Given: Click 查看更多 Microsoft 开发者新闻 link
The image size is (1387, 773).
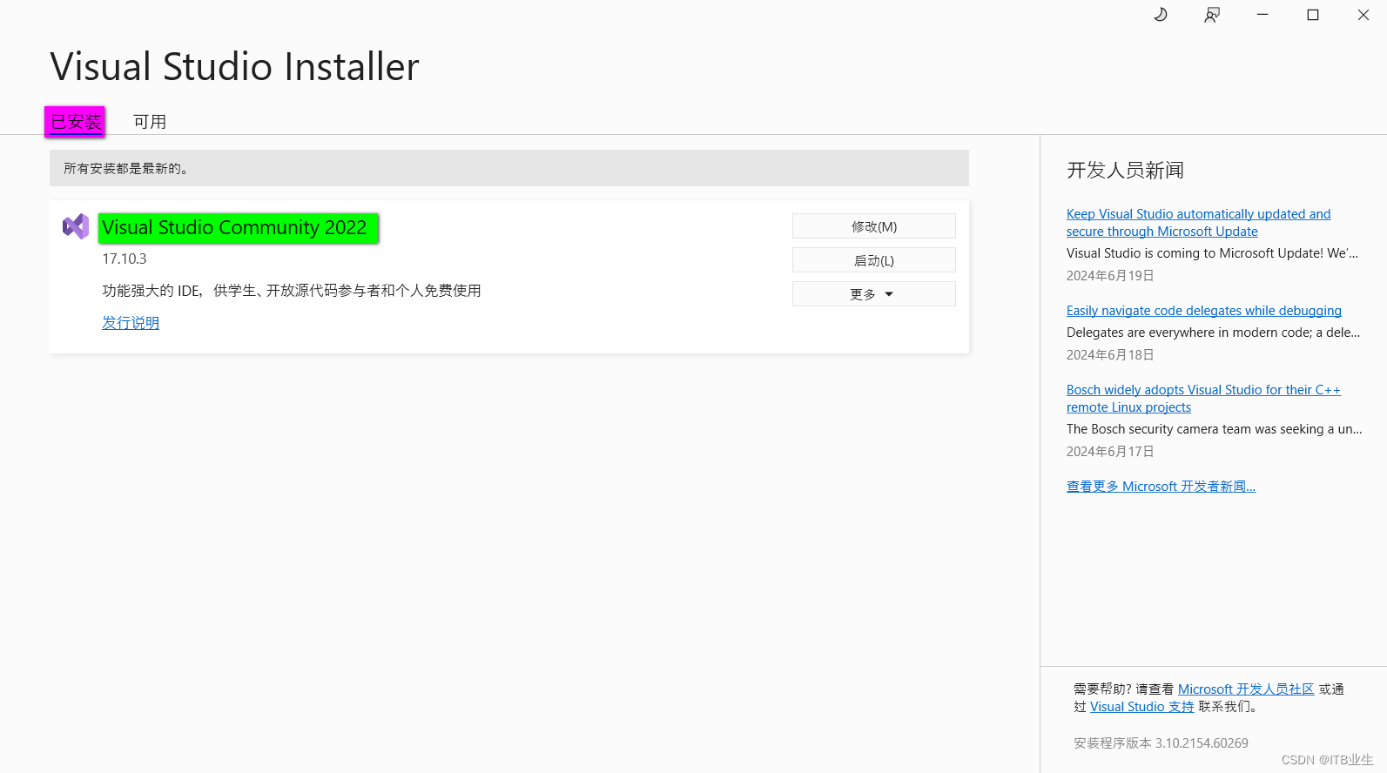Looking at the screenshot, I should pos(1161,487).
